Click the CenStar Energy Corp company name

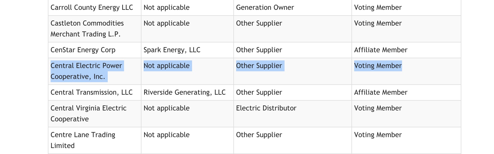pos(83,50)
